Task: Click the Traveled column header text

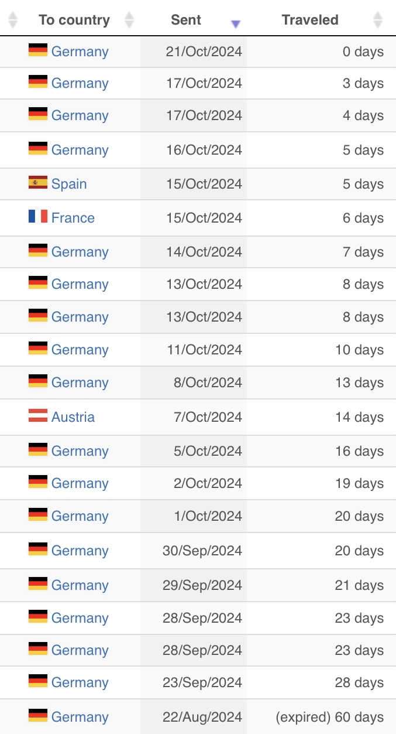Action: (x=310, y=20)
